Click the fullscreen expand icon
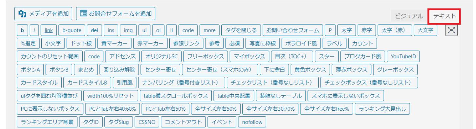This screenshot has height=129, width=476. tap(452, 30)
